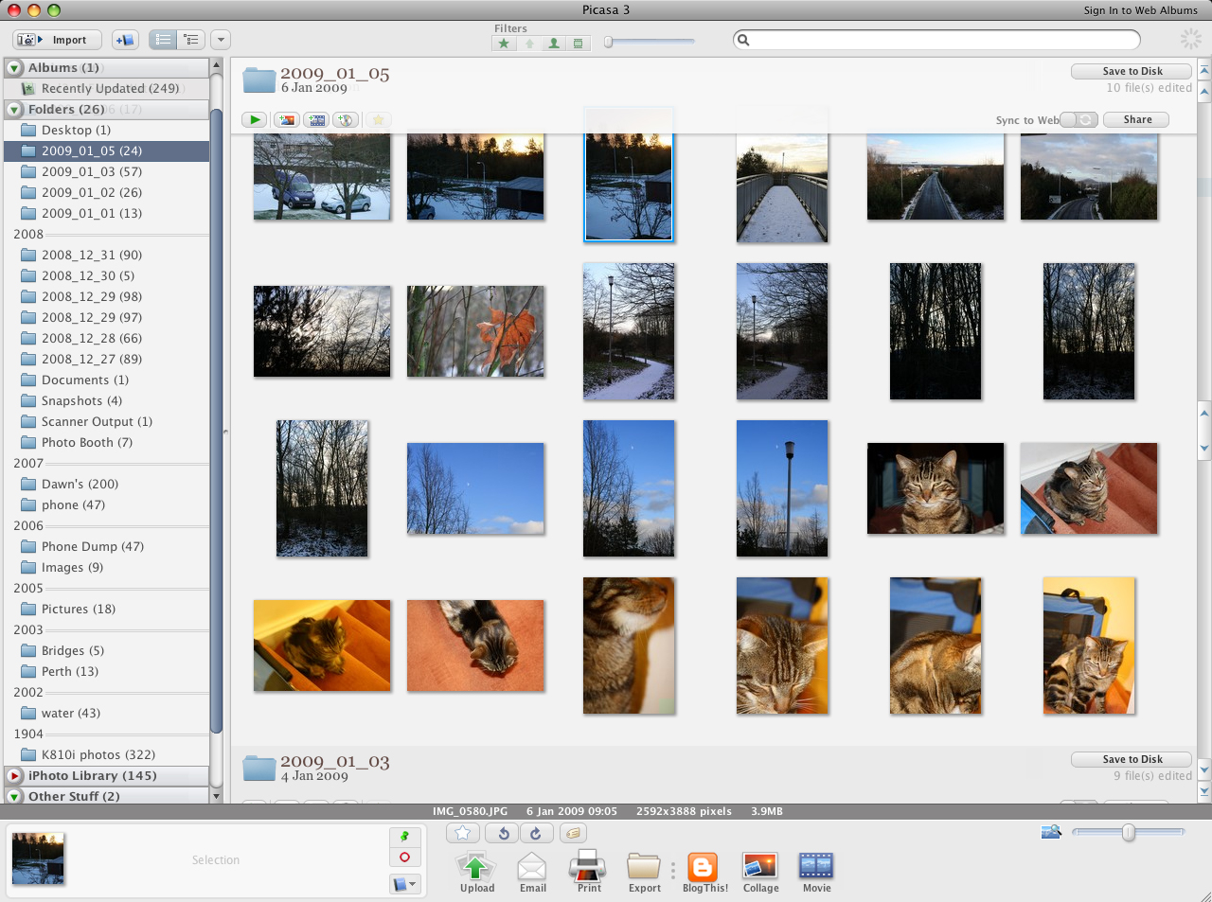Toggle the movies filter
Viewport: 1212px width, 902px height.
tap(578, 43)
